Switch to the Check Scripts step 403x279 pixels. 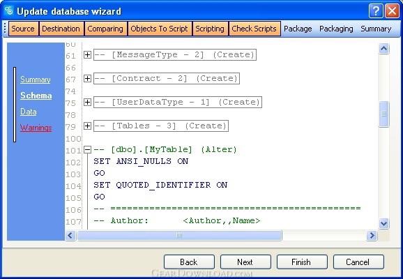(254, 29)
